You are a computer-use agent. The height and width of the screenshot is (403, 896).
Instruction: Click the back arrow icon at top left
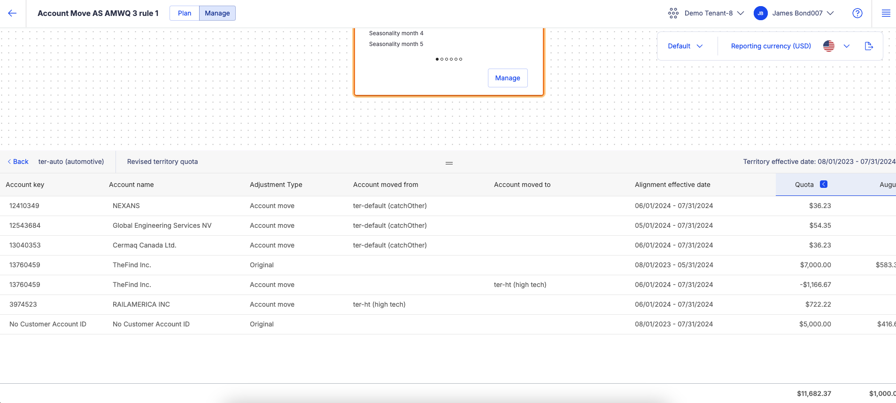pyautogui.click(x=12, y=13)
